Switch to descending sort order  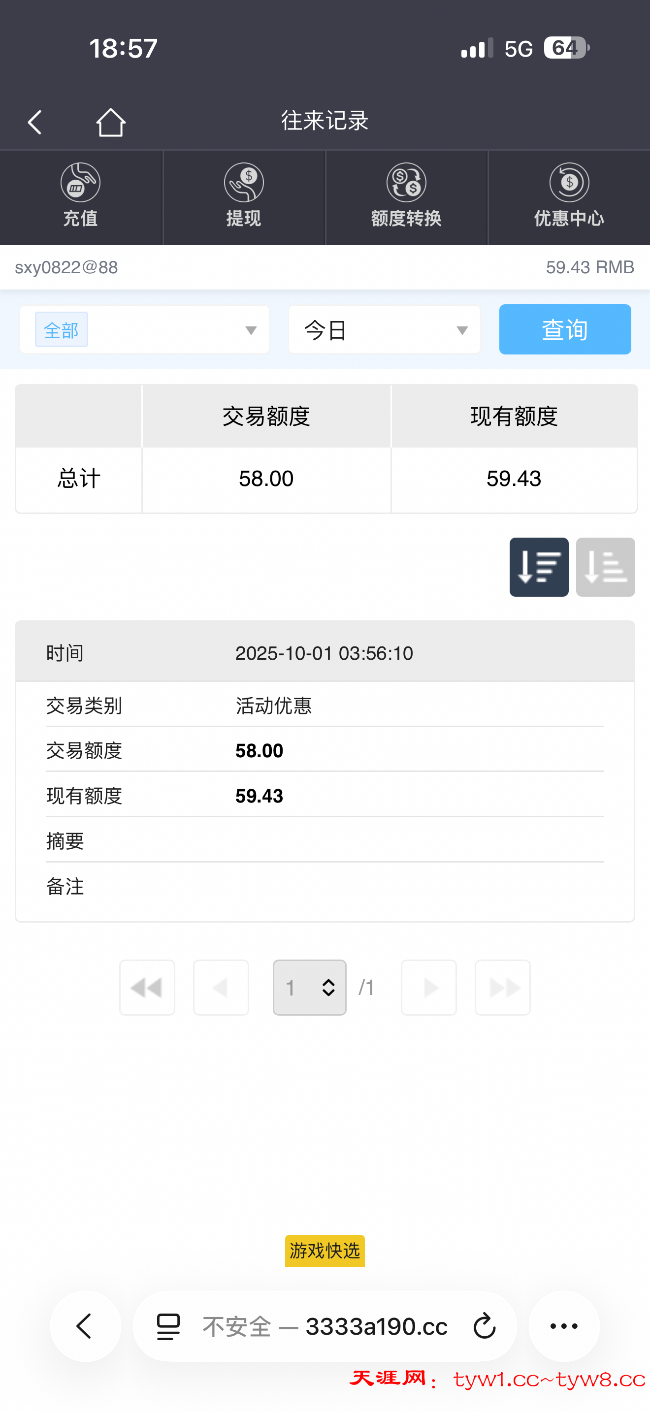(x=539, y=567)
